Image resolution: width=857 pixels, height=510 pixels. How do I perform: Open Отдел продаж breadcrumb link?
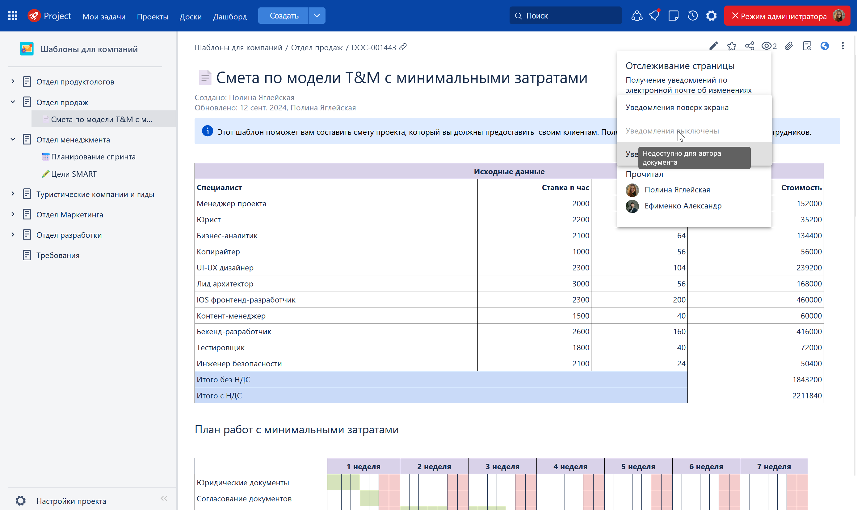click(317, 47)
